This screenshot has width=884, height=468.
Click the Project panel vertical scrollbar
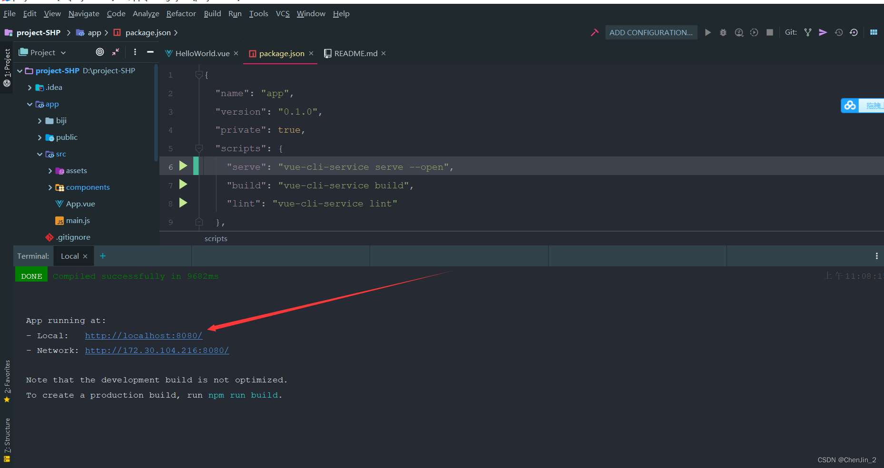point(156,113)
